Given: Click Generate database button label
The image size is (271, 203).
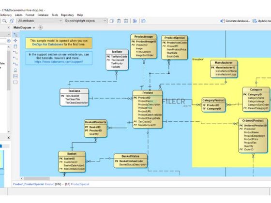Looking at the screenshot, I should click(x=238, y=21).
